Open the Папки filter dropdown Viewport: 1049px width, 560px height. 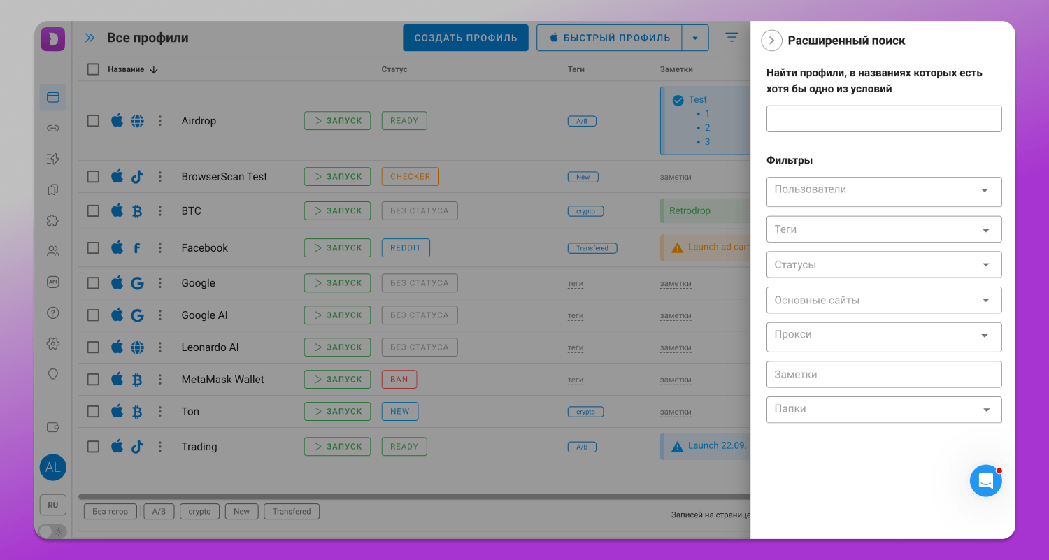pyautogui.click(x=884, y=410)
